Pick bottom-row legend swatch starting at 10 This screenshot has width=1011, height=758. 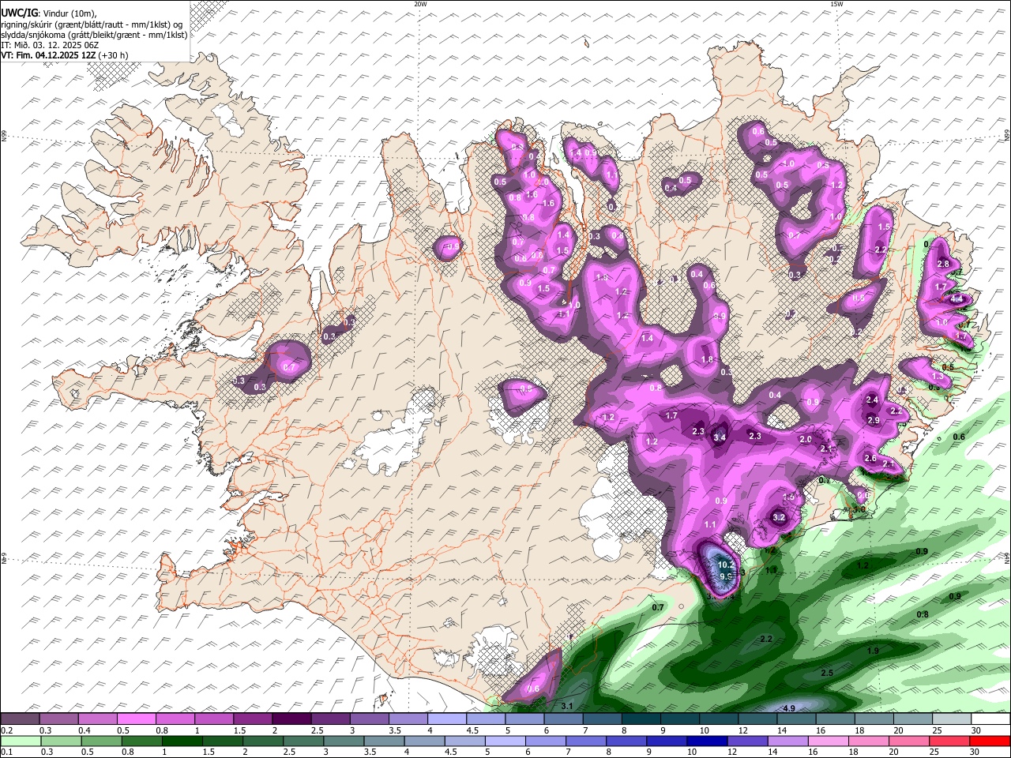pyautogui.click(x=707, y=741)
